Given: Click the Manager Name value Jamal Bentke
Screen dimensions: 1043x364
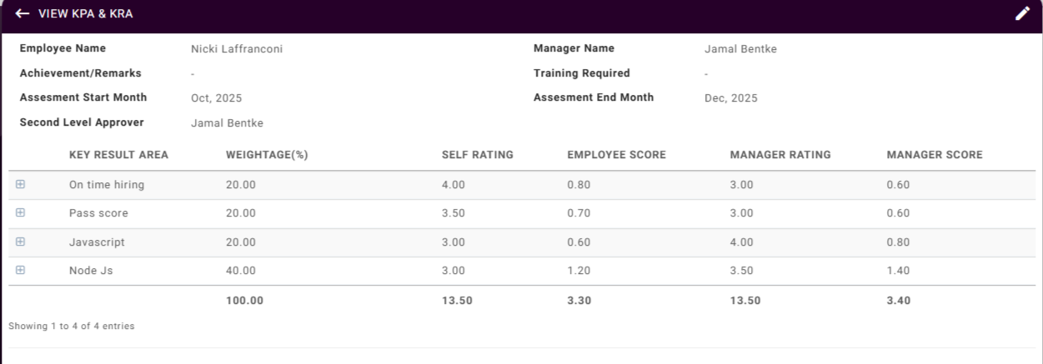Looking at the screenshot, I should click(740, 49).
